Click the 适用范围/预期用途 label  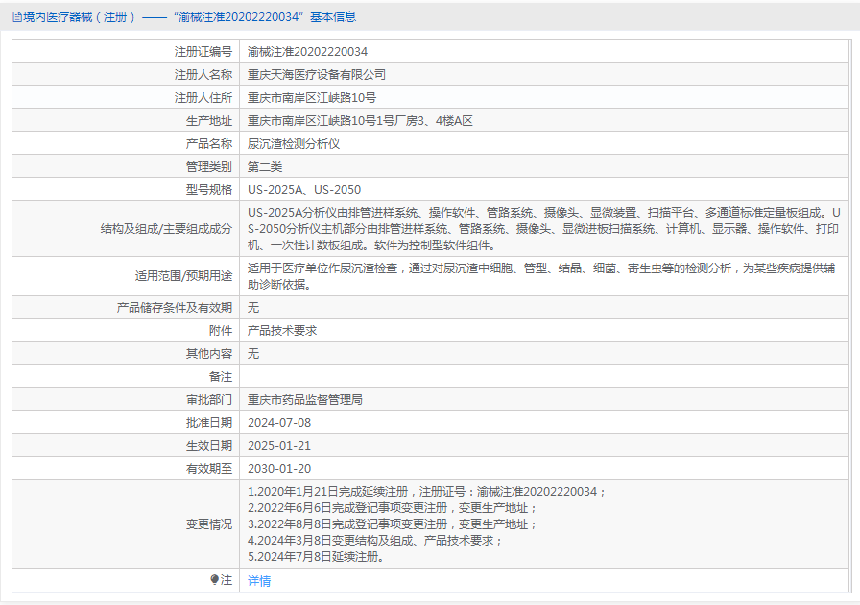(x=183, y=275)
